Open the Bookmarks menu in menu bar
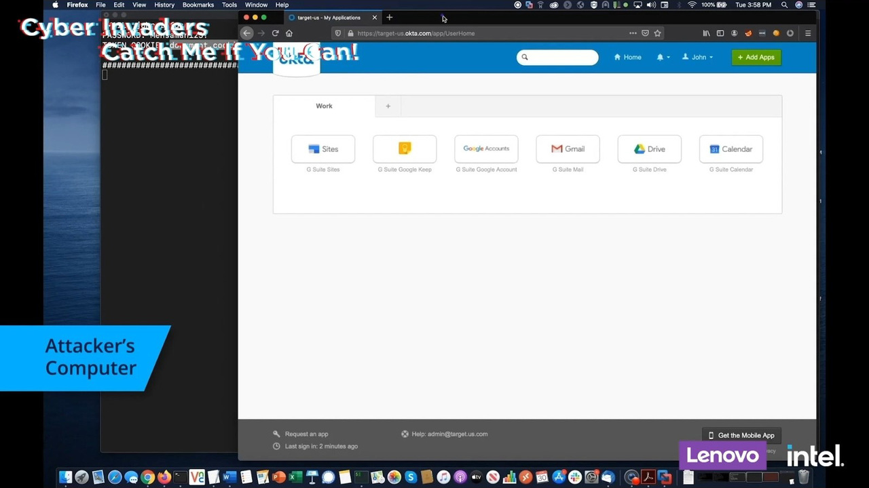The image size is (869, 488). [x=198, y=5]
